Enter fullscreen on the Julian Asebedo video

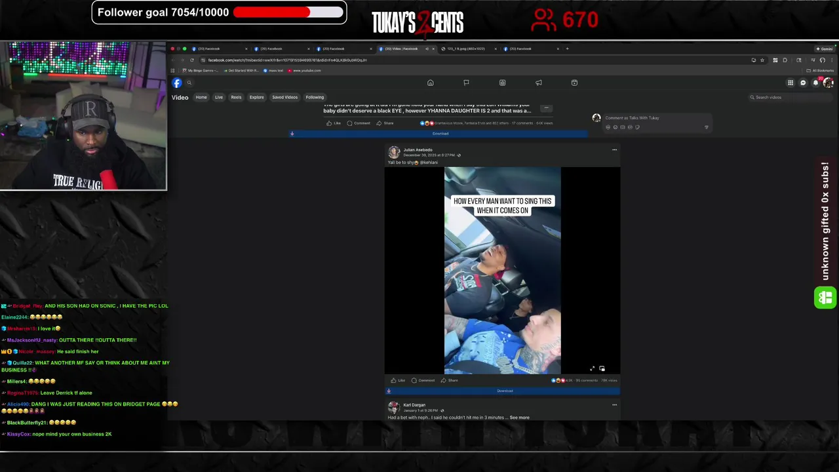593,368
